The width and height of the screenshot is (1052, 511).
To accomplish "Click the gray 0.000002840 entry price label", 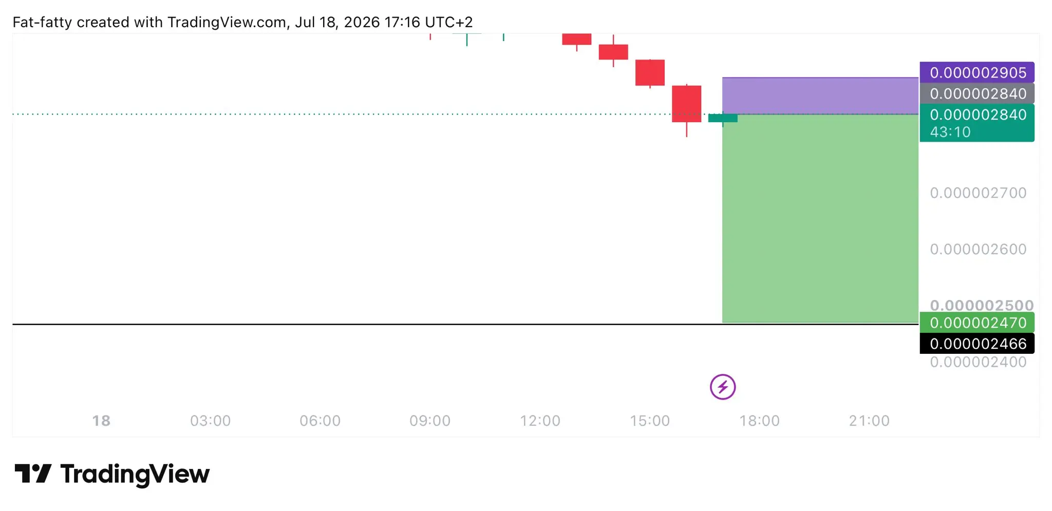I will 977,93.
